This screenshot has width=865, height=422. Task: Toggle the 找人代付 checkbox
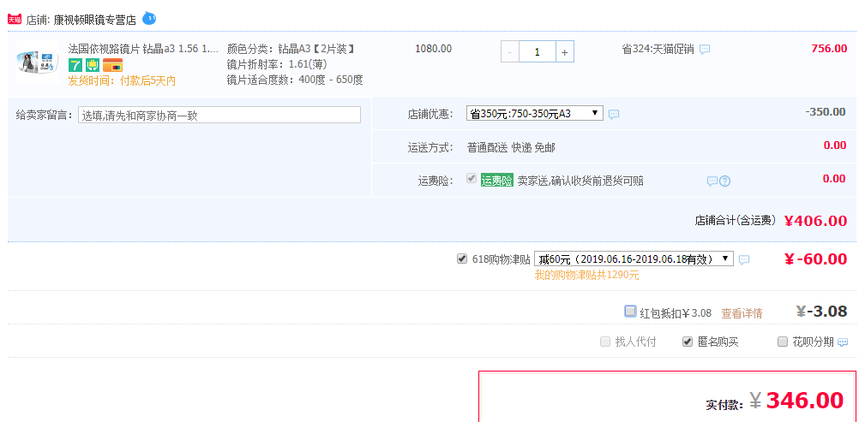click(x=605, y=342)
